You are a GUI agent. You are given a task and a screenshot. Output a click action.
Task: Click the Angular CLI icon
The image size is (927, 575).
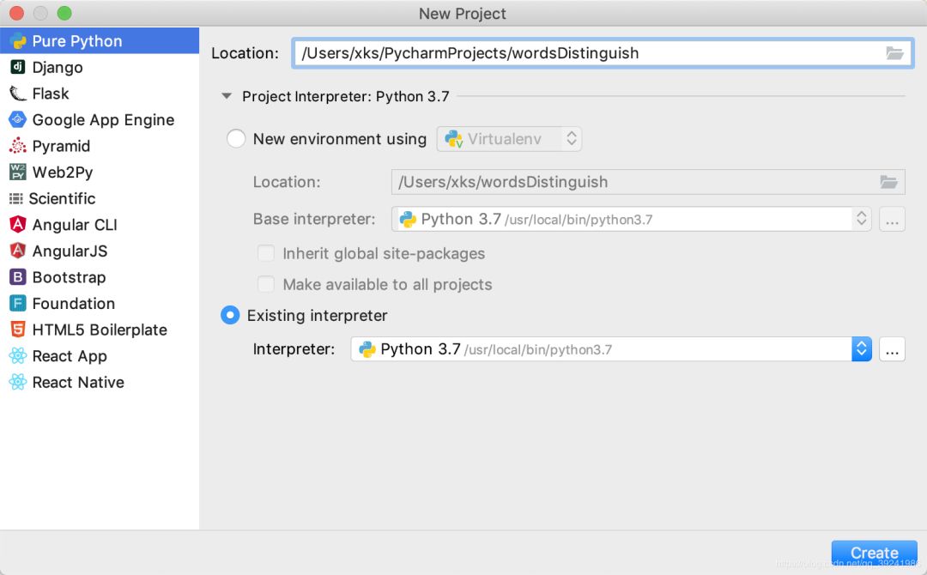click(18, 225)
